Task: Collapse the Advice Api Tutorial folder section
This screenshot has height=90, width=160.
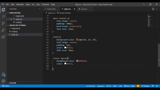Action: click(17, 25)
